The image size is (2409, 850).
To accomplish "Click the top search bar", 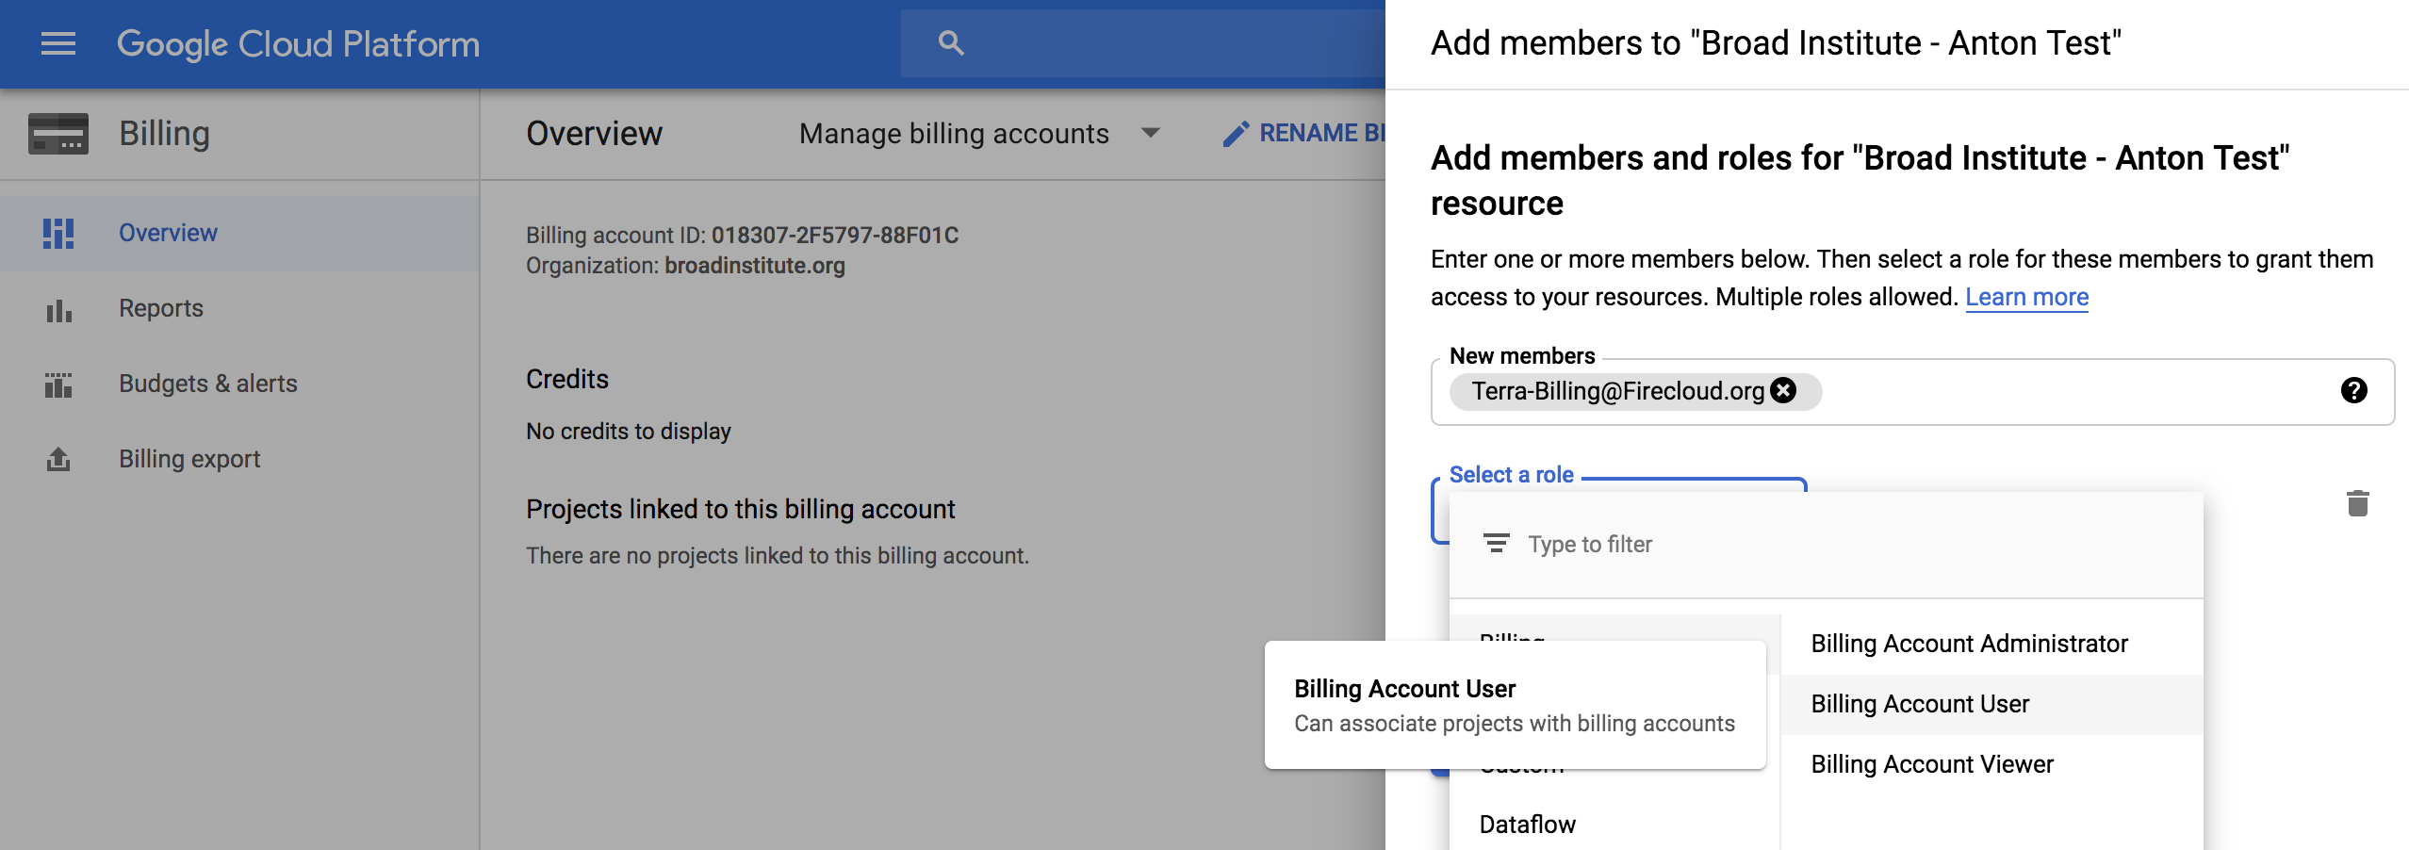I will pyautogui.click(x=1142, y=43).
